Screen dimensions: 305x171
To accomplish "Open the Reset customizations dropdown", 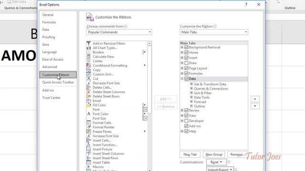I will tap(216, 162).
